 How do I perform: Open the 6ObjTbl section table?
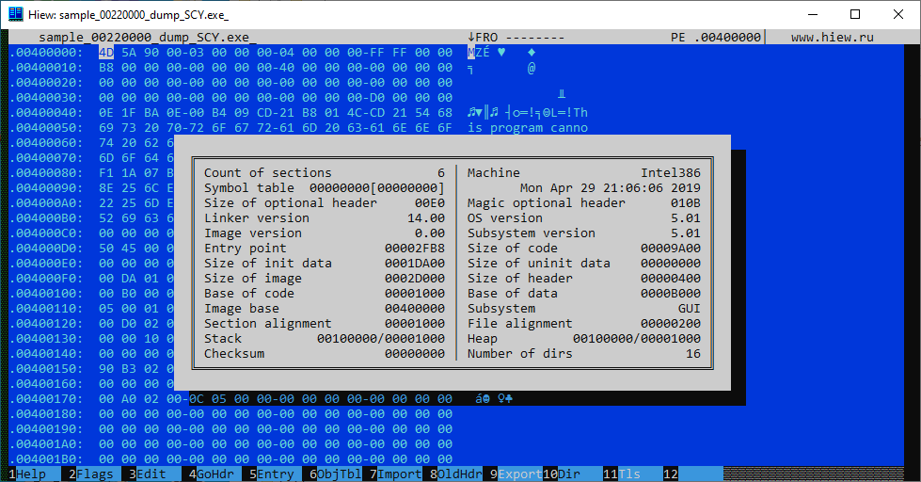[x=335, y=474]
